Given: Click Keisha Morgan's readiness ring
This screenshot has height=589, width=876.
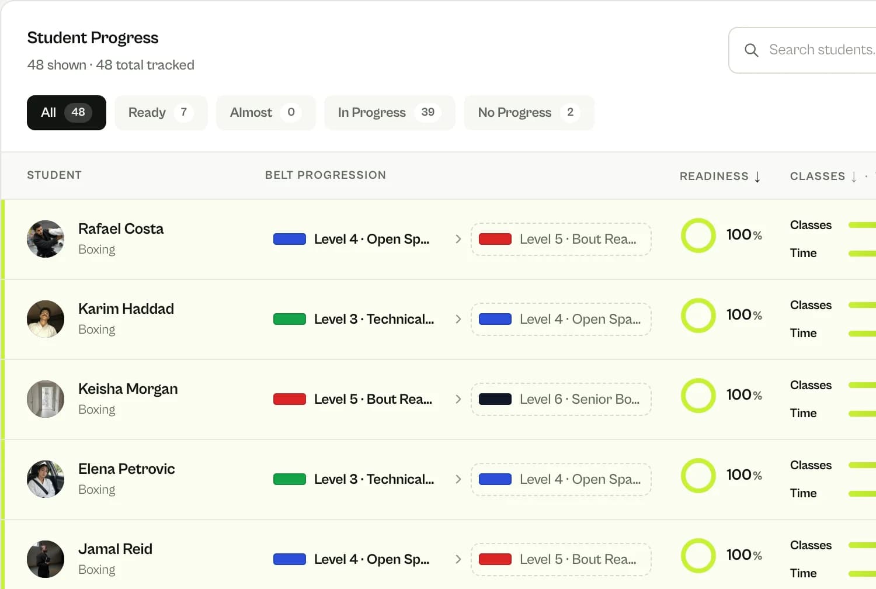Looking at the screenshot, I should point(698,396).
